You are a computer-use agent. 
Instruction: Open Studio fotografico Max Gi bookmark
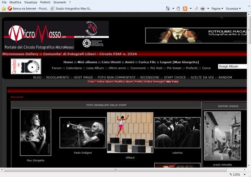pos(71,8)
